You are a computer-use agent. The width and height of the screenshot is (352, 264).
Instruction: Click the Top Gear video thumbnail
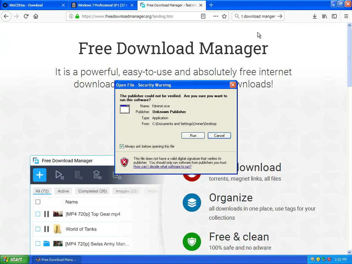(58, 214)
